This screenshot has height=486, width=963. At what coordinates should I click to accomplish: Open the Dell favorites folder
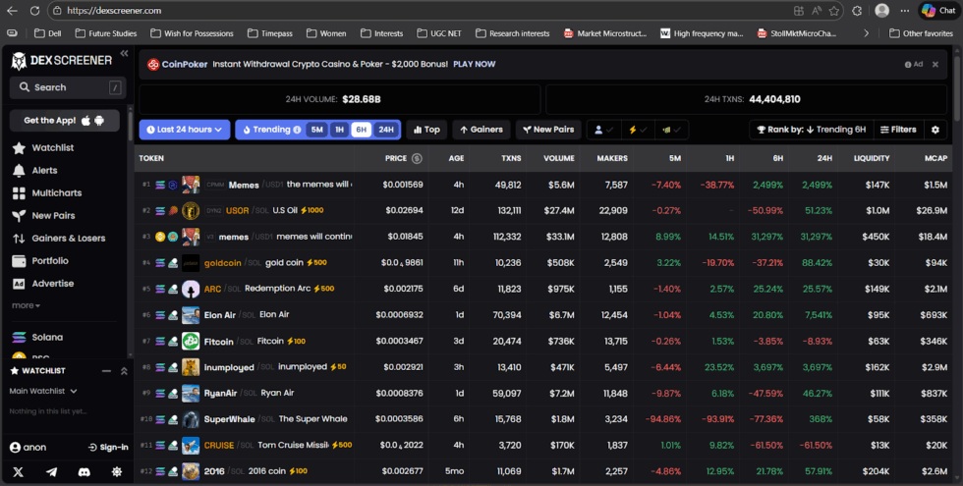[48, 33]
